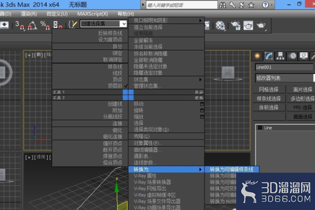Switch to the Create panel star icon
Viewport: 315px width, 210px height.
click(x=257, y=56)
